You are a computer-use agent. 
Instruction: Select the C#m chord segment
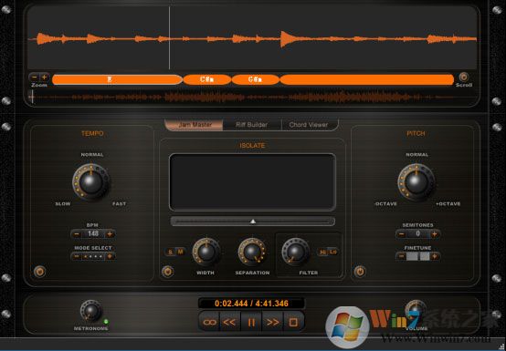pos(206,79)
